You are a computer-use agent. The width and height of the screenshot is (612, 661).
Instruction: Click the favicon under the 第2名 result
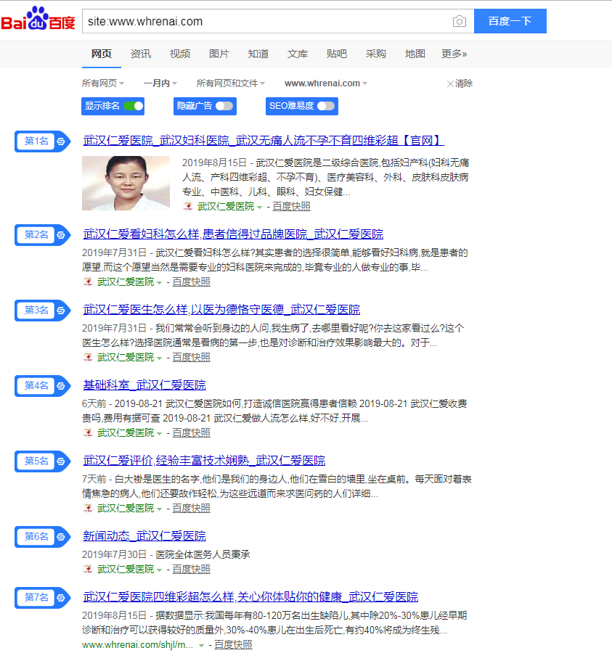(88, 282)
